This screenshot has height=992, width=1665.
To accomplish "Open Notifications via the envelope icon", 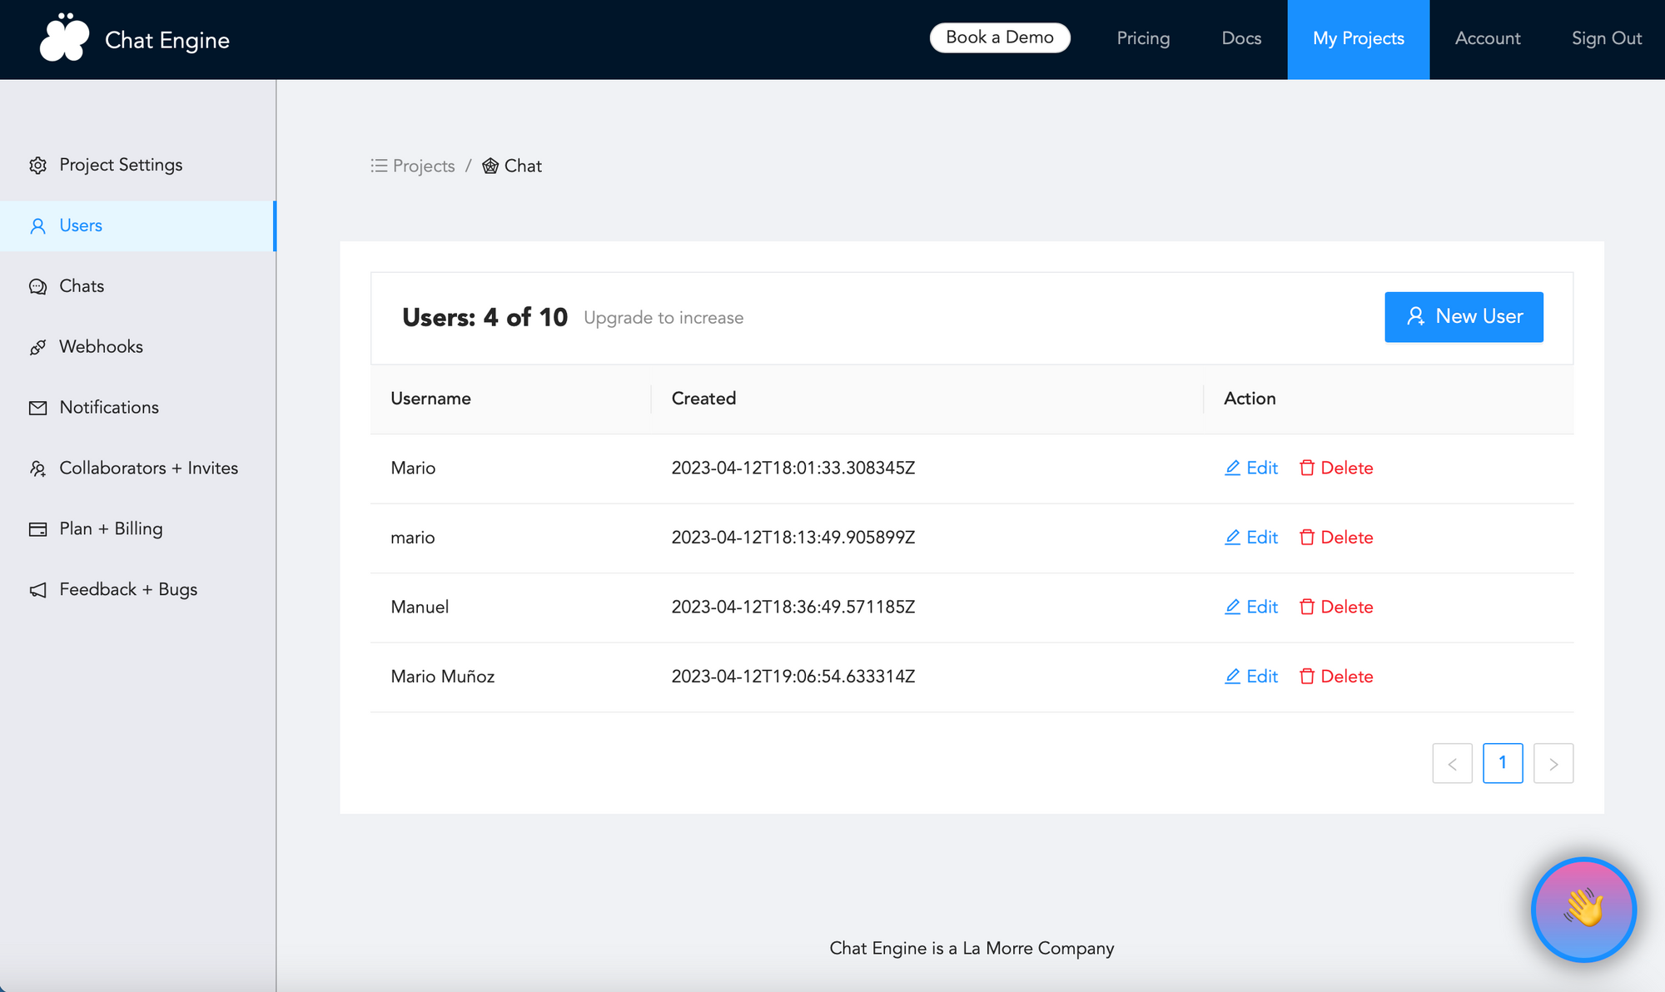I will pyautogui.click(x=38, y=407).
